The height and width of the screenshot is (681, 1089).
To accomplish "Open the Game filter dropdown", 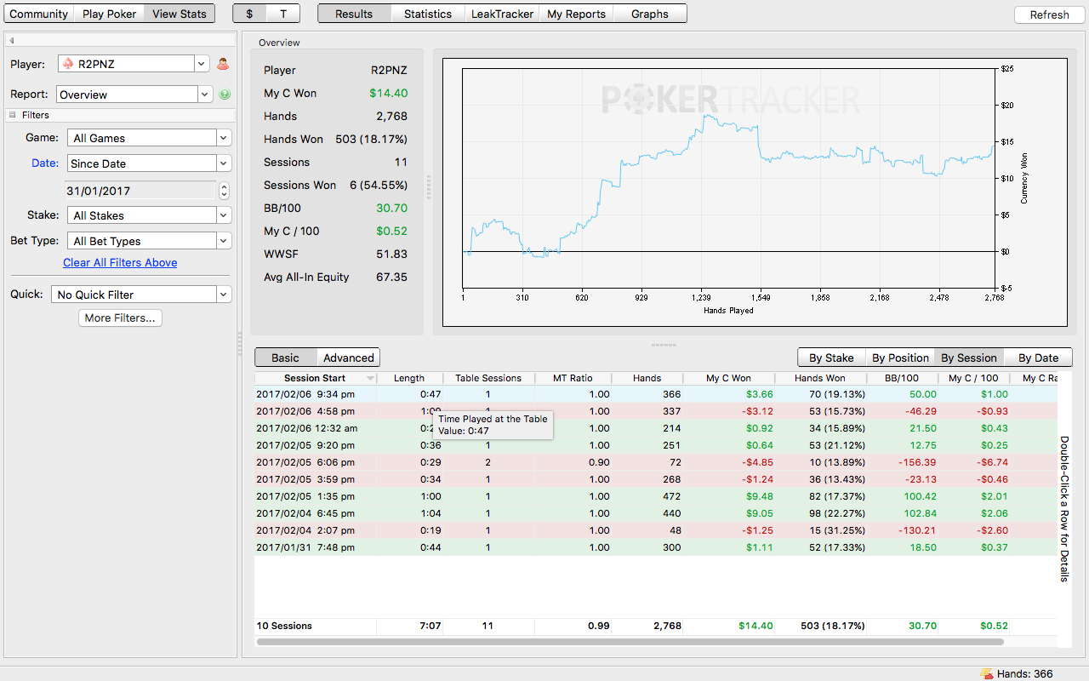I will point(149,138).
